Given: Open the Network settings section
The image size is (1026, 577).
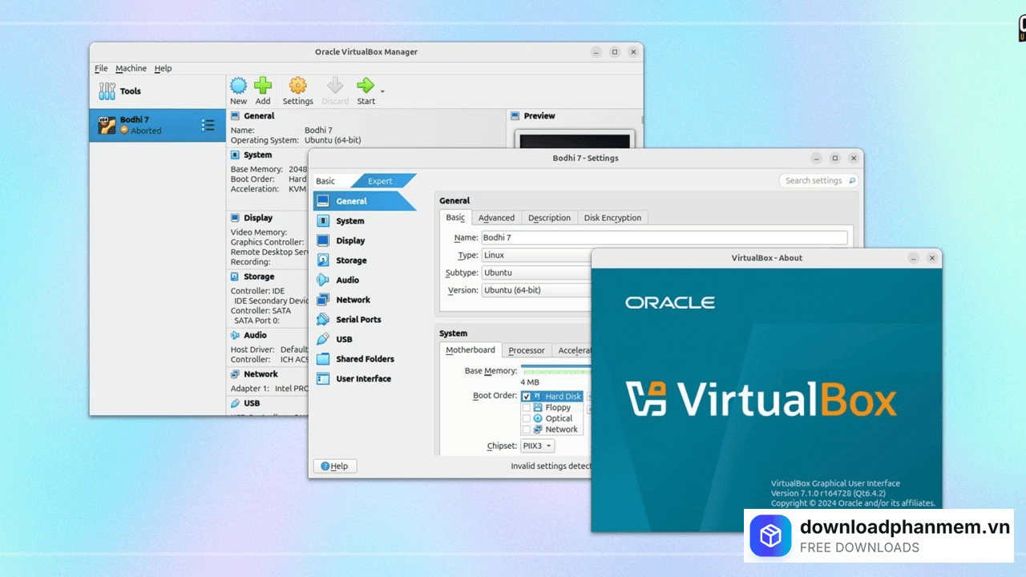Looking at the screenshot, I should [353, 299].
